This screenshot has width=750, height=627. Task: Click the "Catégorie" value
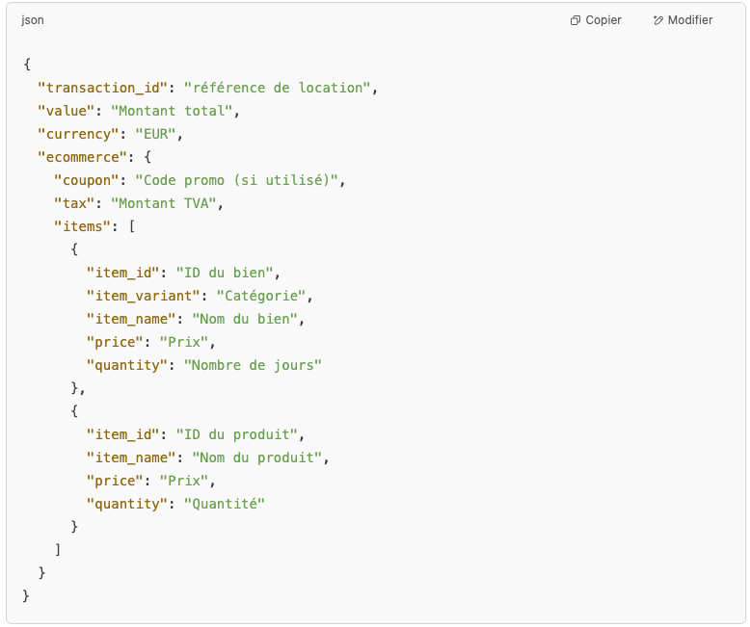tap(261, 296)
